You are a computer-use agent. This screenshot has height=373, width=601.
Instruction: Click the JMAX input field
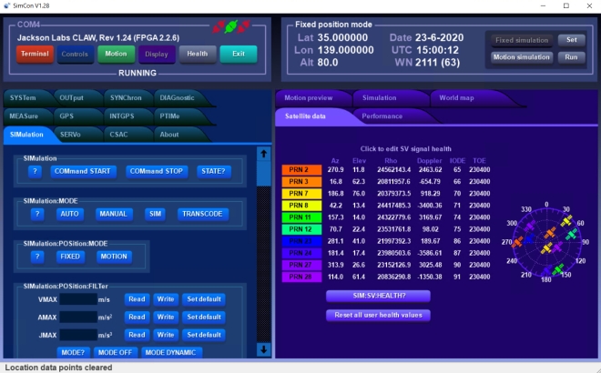coord(78,335)
